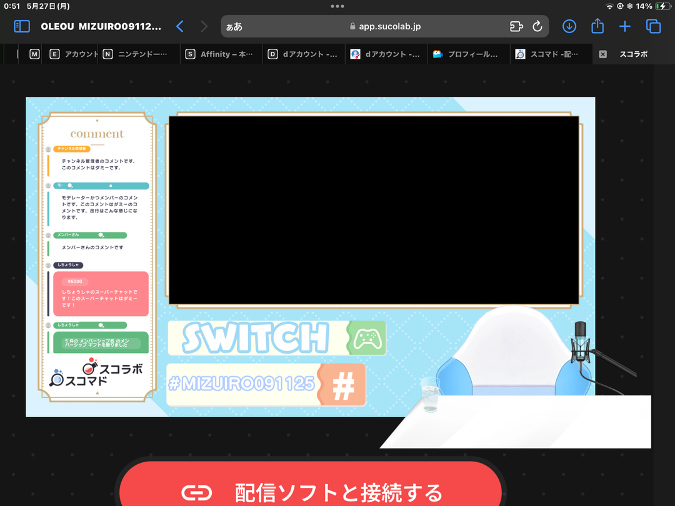The width and height of the screenshot is (675, 506).
Task: Click the white gaming chair
Action: coord(512,350)
